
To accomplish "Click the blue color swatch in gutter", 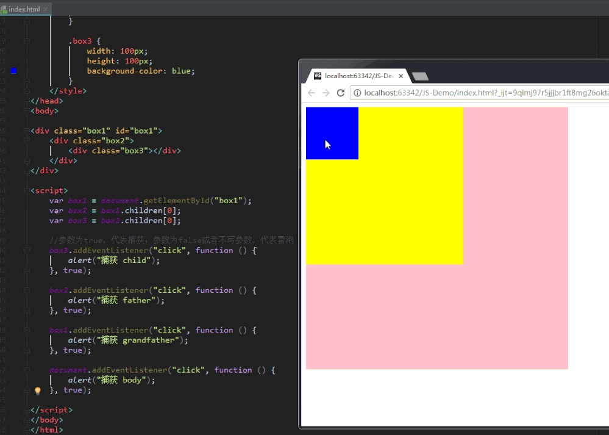I will click(14, 71).
